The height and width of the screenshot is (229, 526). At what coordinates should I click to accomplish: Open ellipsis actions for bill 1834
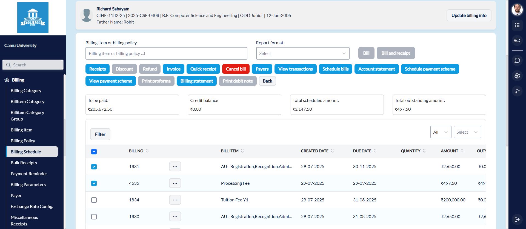175,200
